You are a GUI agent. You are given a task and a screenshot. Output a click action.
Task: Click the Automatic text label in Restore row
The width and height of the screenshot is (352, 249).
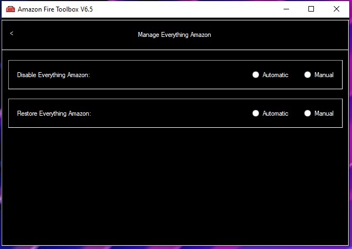pyautogui.click(x=275, y=113)
